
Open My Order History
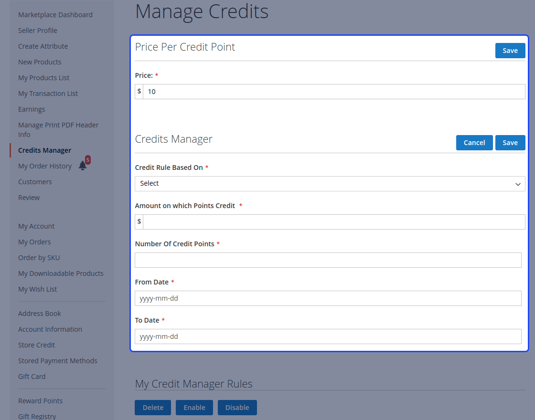click(45, 166)
